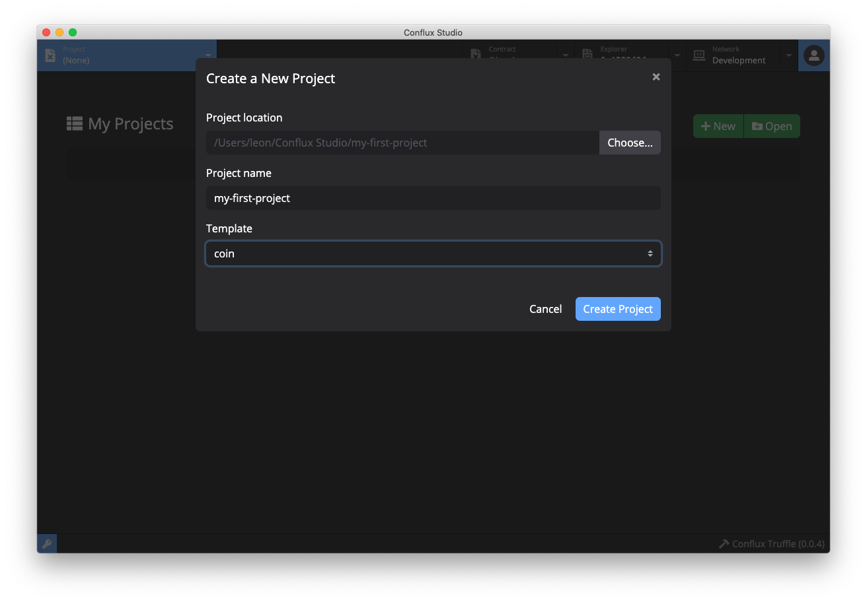Close the Create a New Project dialog

tap(656, 77)
